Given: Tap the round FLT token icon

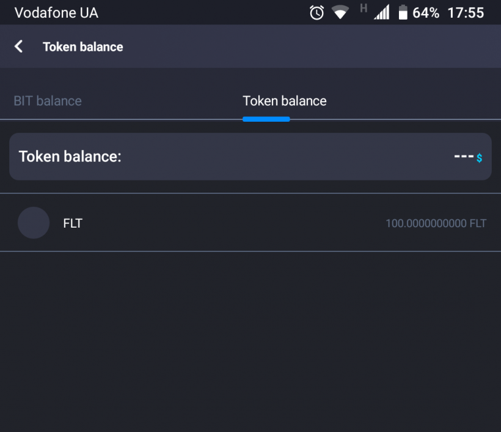Looking at the screenshot, I should click(34, 223).
